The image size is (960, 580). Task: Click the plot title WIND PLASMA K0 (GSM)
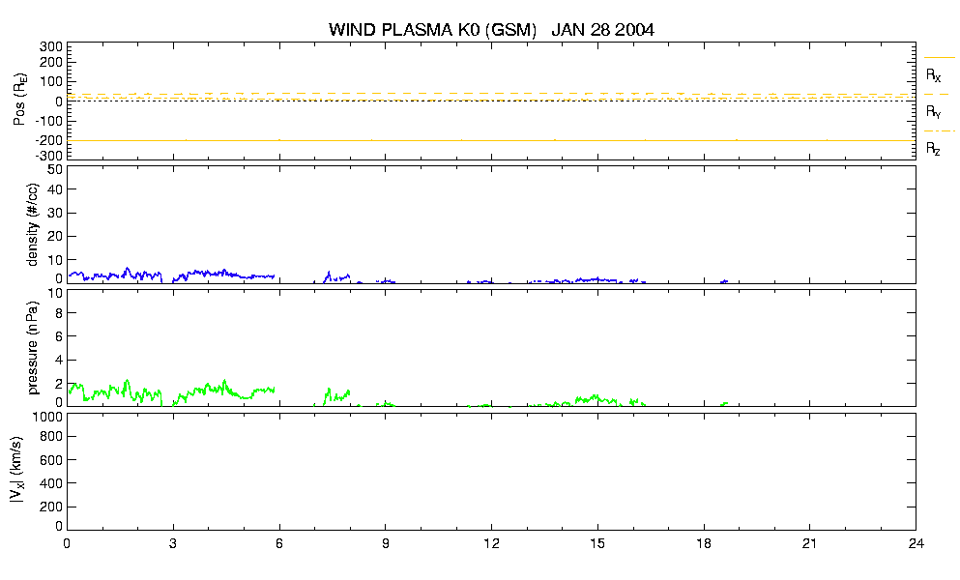pos(432,30)
